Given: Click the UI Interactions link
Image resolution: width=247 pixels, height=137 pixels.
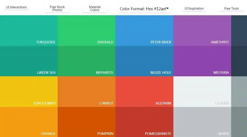Looking at the screenshot, I should [16, 7].
